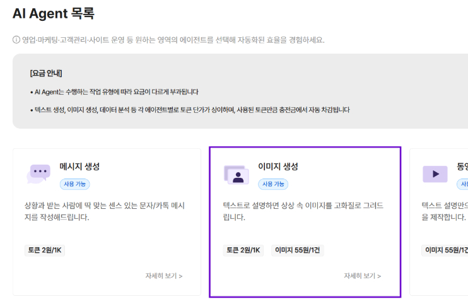Click the token pricing bullet in the notice box

[189, 110]
